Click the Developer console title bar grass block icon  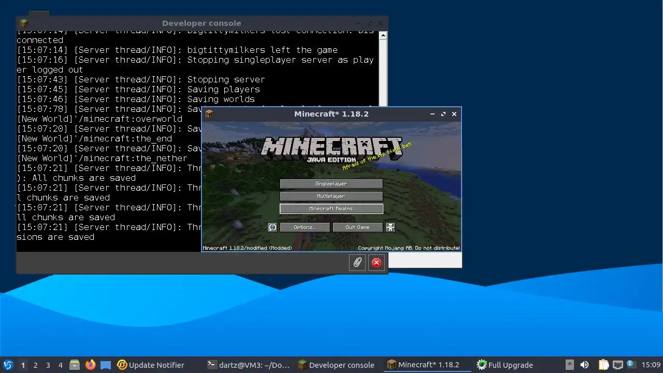coord(24,23)
